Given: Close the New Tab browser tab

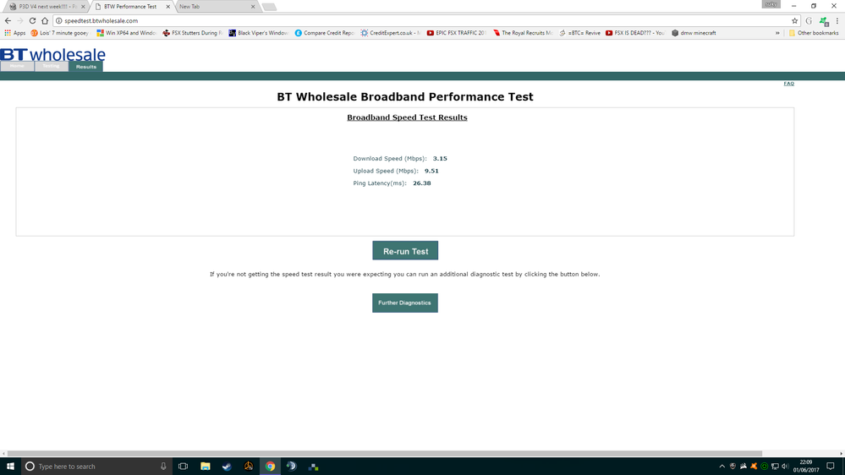Looking at the screenshot, I should coord(253,7).
